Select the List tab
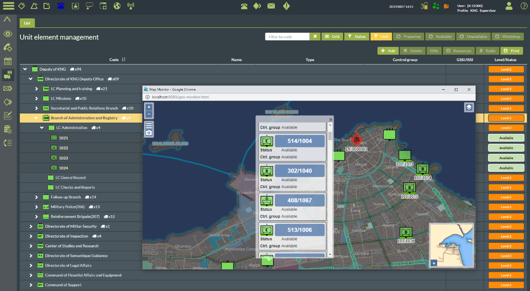530x291 pixels. (x=27, y=23)
